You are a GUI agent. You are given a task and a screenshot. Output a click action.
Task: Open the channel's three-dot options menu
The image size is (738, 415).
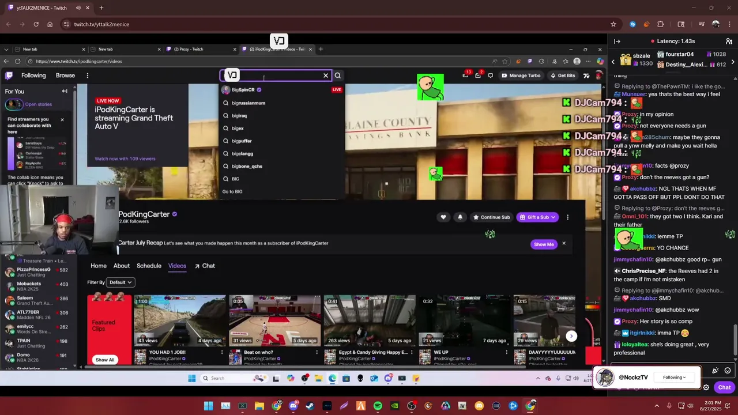coord(567,217)
